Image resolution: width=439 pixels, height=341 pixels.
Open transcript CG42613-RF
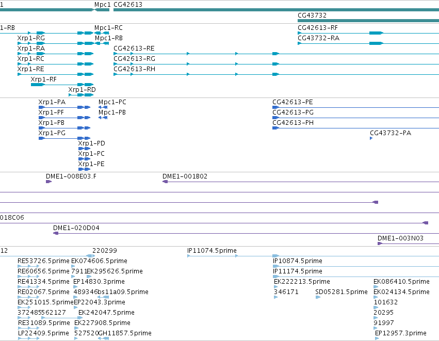click(x=318, y=28)
